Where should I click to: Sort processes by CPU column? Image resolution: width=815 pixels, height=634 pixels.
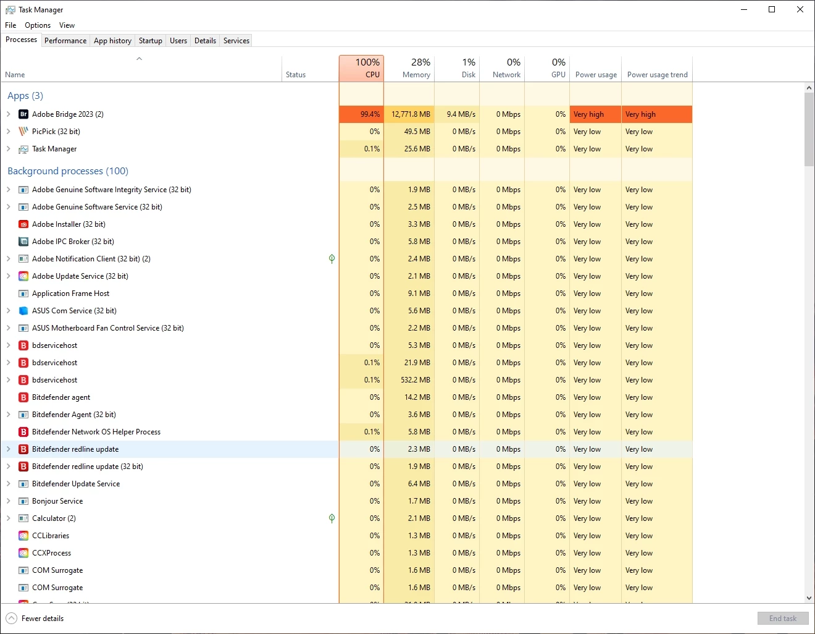pyautogui.click(x=361, y=68)
